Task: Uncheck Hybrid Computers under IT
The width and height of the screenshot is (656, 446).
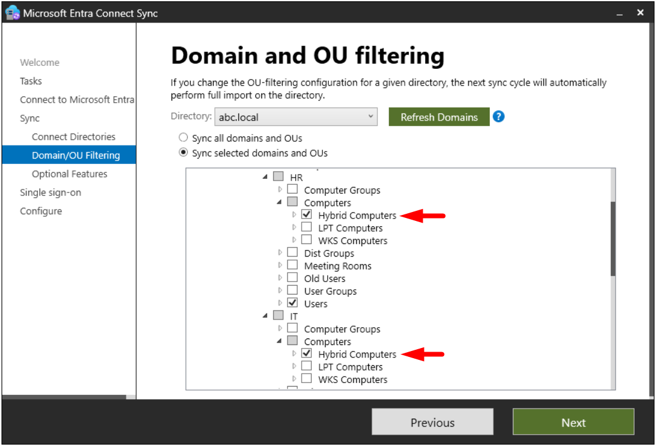Action: 307,353
